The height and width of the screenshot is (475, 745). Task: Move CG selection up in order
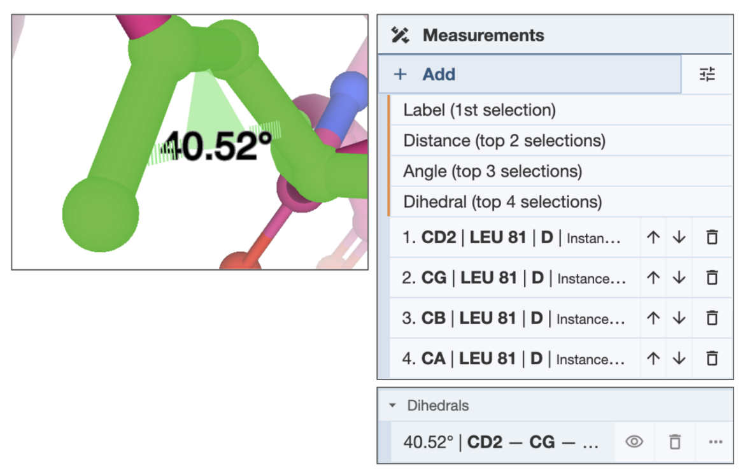click(653, 278)
